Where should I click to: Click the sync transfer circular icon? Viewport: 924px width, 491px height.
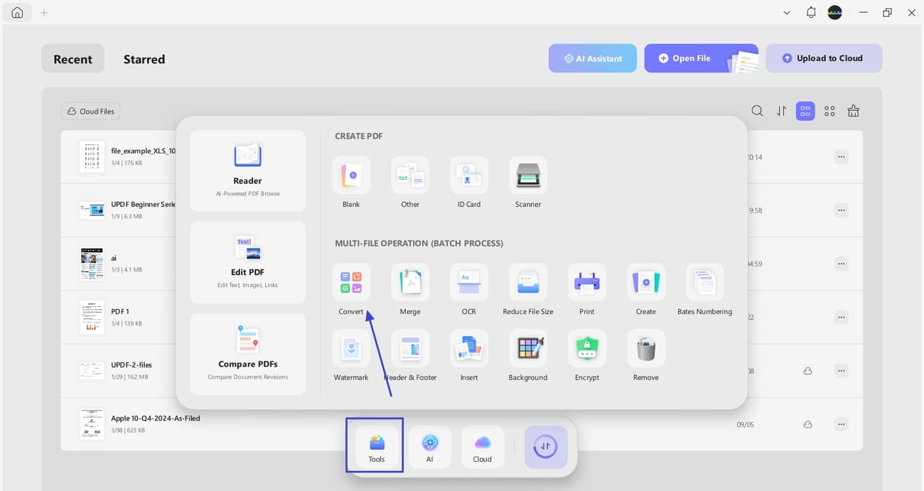[546, 447]
